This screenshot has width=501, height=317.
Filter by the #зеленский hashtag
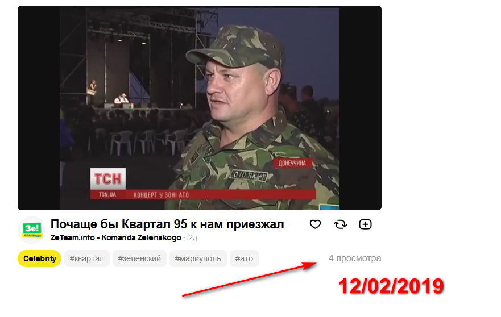(x=139, y=258)
